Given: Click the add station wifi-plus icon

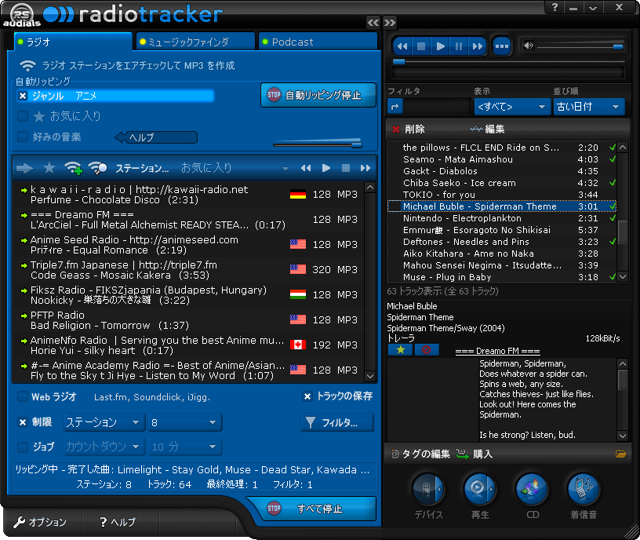Looking at the screenshot, I should [74, 168].
